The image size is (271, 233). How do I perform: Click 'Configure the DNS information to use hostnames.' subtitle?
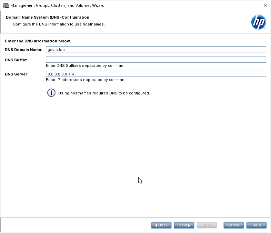point(59,24)
